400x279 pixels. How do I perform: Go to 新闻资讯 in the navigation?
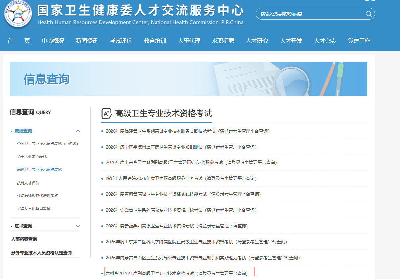(87, 41)
